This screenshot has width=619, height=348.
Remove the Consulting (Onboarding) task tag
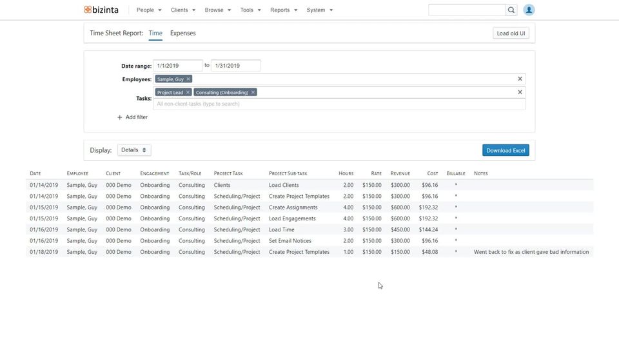[x=253, y=92]
